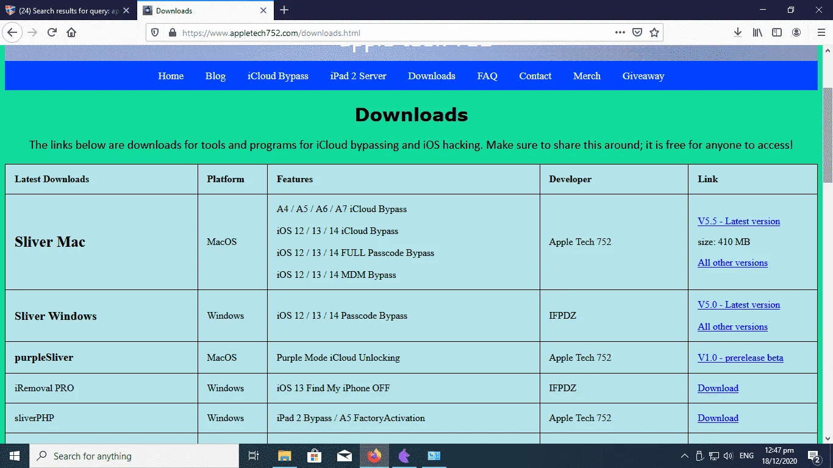Go to iCloud Bypass page
Viewport: 833px width, 468px height.
coord(278,76)
